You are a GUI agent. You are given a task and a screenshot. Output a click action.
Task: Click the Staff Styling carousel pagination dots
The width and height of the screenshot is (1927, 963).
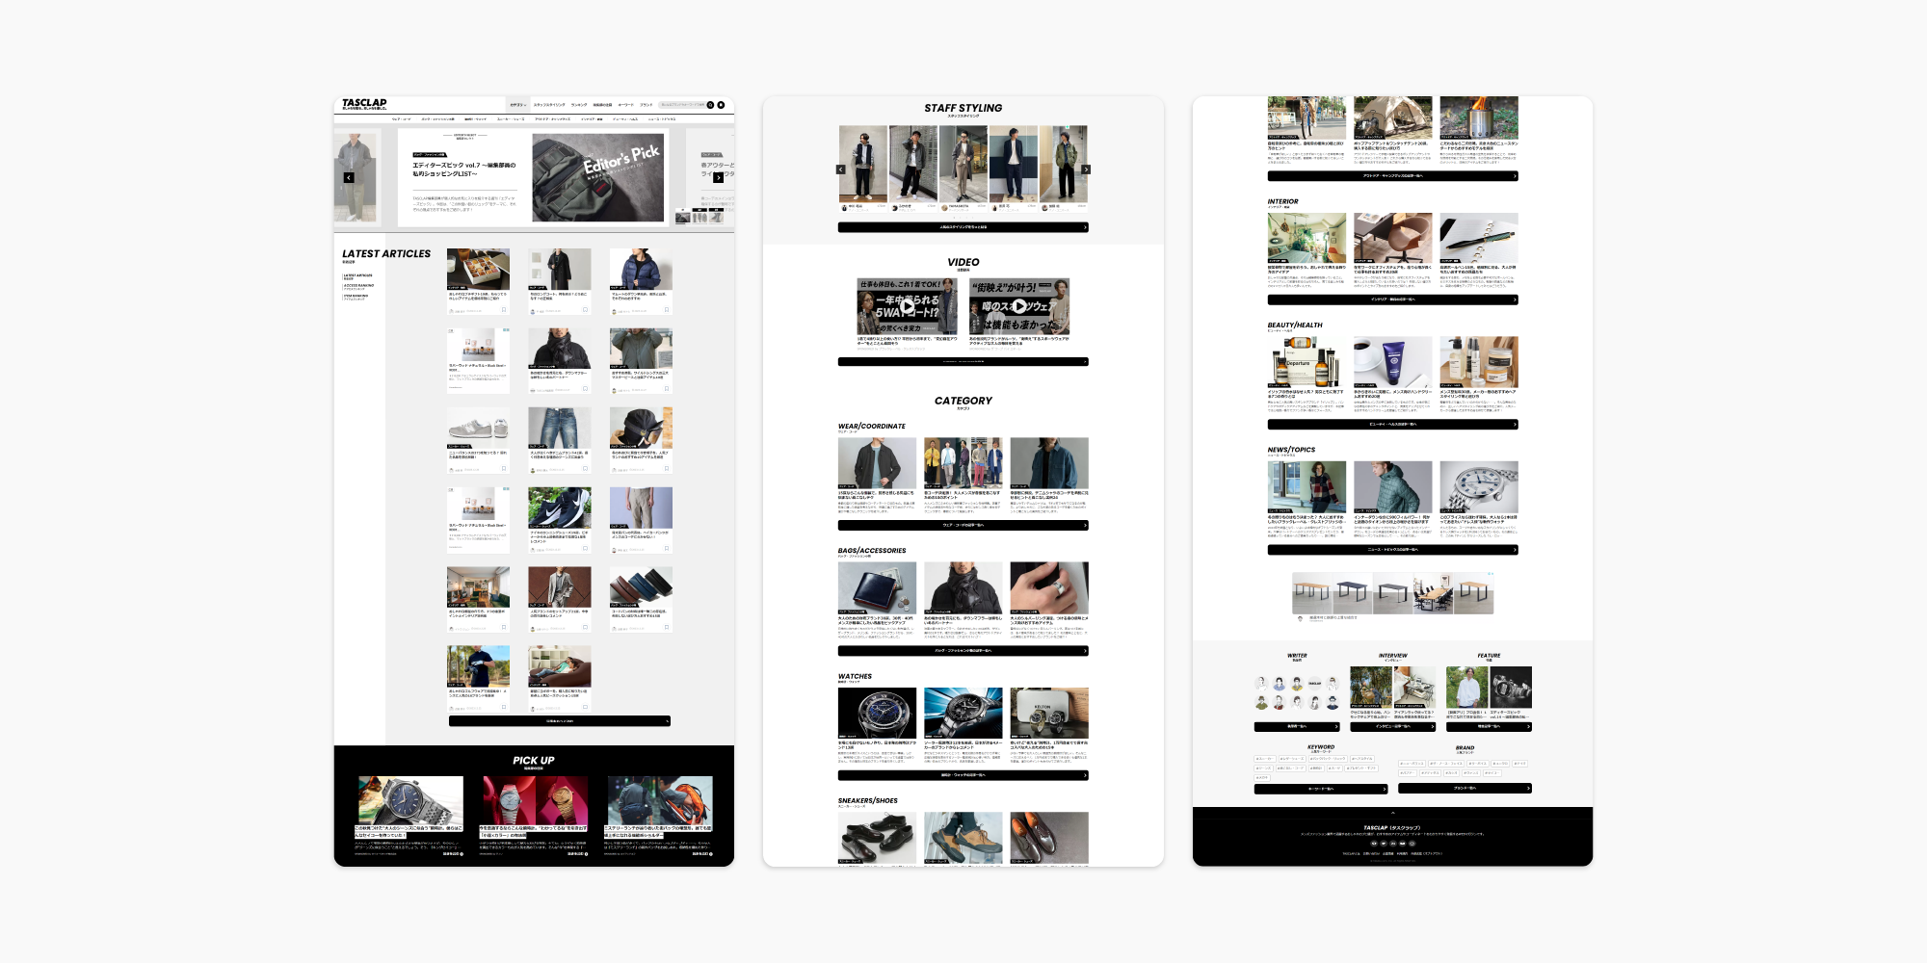[963, 216]
